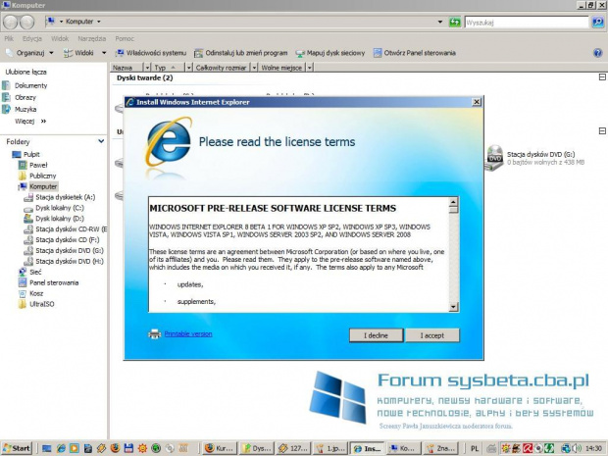Expand the Widoki dropdown arrow

point(104,53)
